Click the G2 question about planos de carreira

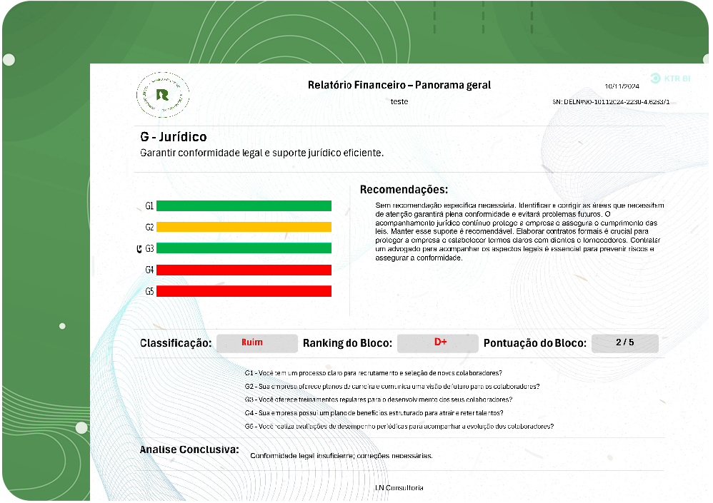392,387
